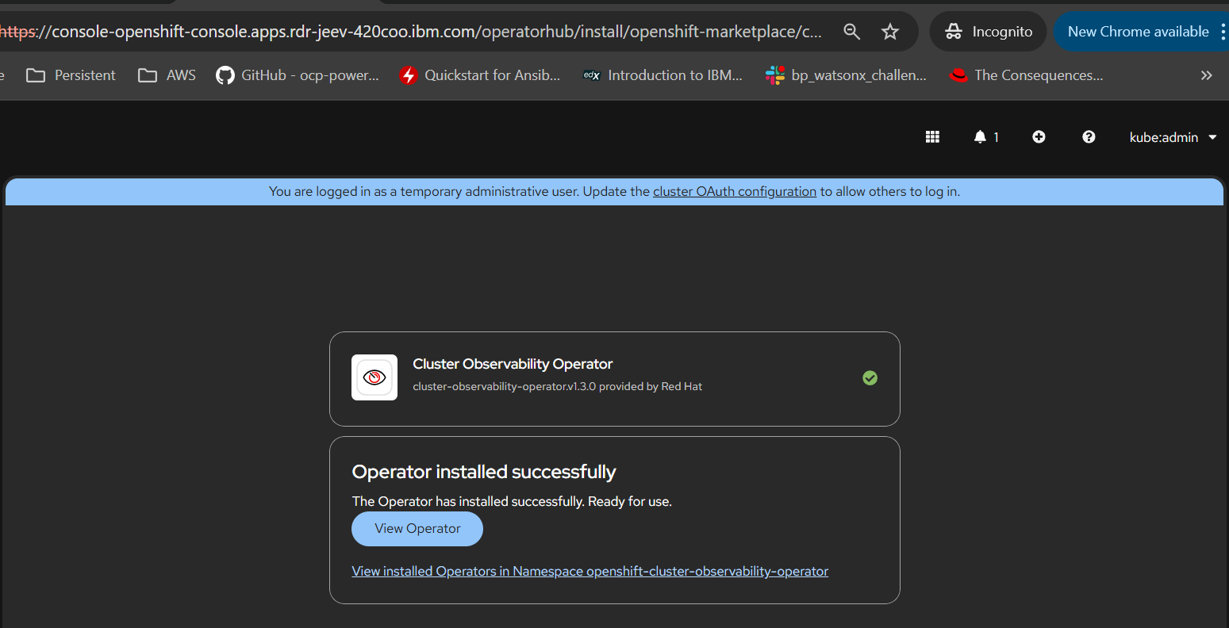The width and height of the screenshot is (1229, 628).
Task: View installed Operators in Namespace link
Action: [590, 571]
